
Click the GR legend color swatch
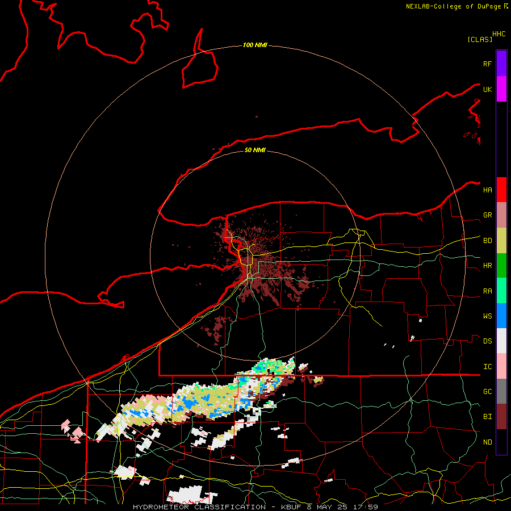click(501, 215)
